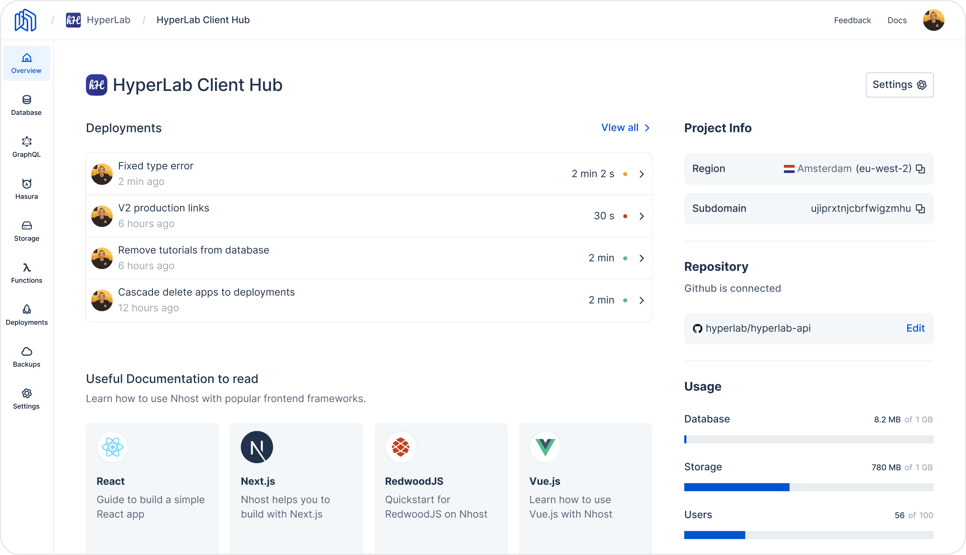This screenshot has width=966, height=555.
Task: Click the Users usage progress bar
Action: [809, 535]
